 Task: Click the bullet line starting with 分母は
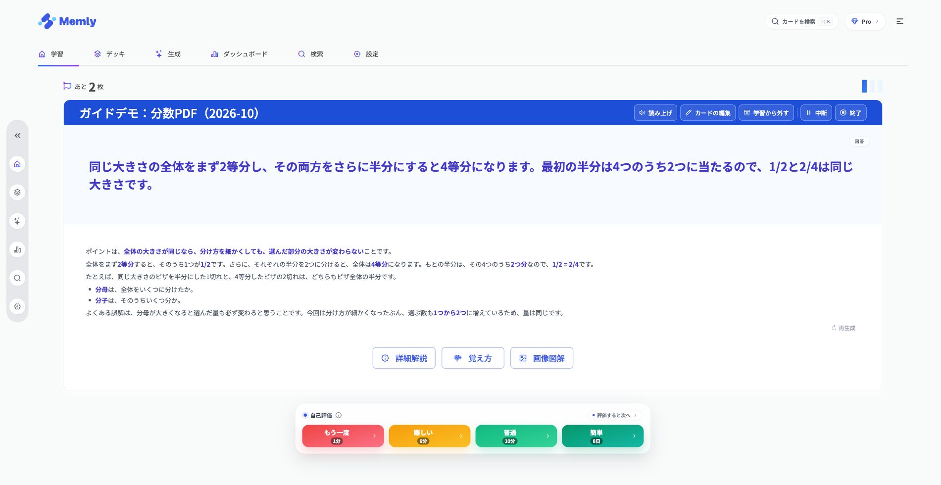tap(145, 290)
